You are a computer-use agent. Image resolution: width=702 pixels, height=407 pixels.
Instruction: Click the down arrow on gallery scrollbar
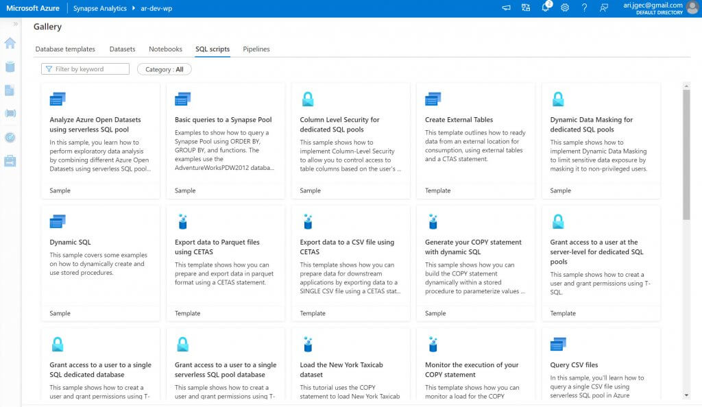pyautogui.click(x=686, y=395)
